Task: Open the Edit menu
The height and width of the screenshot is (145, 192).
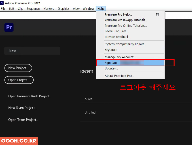Action: click(x=12, y=9)
